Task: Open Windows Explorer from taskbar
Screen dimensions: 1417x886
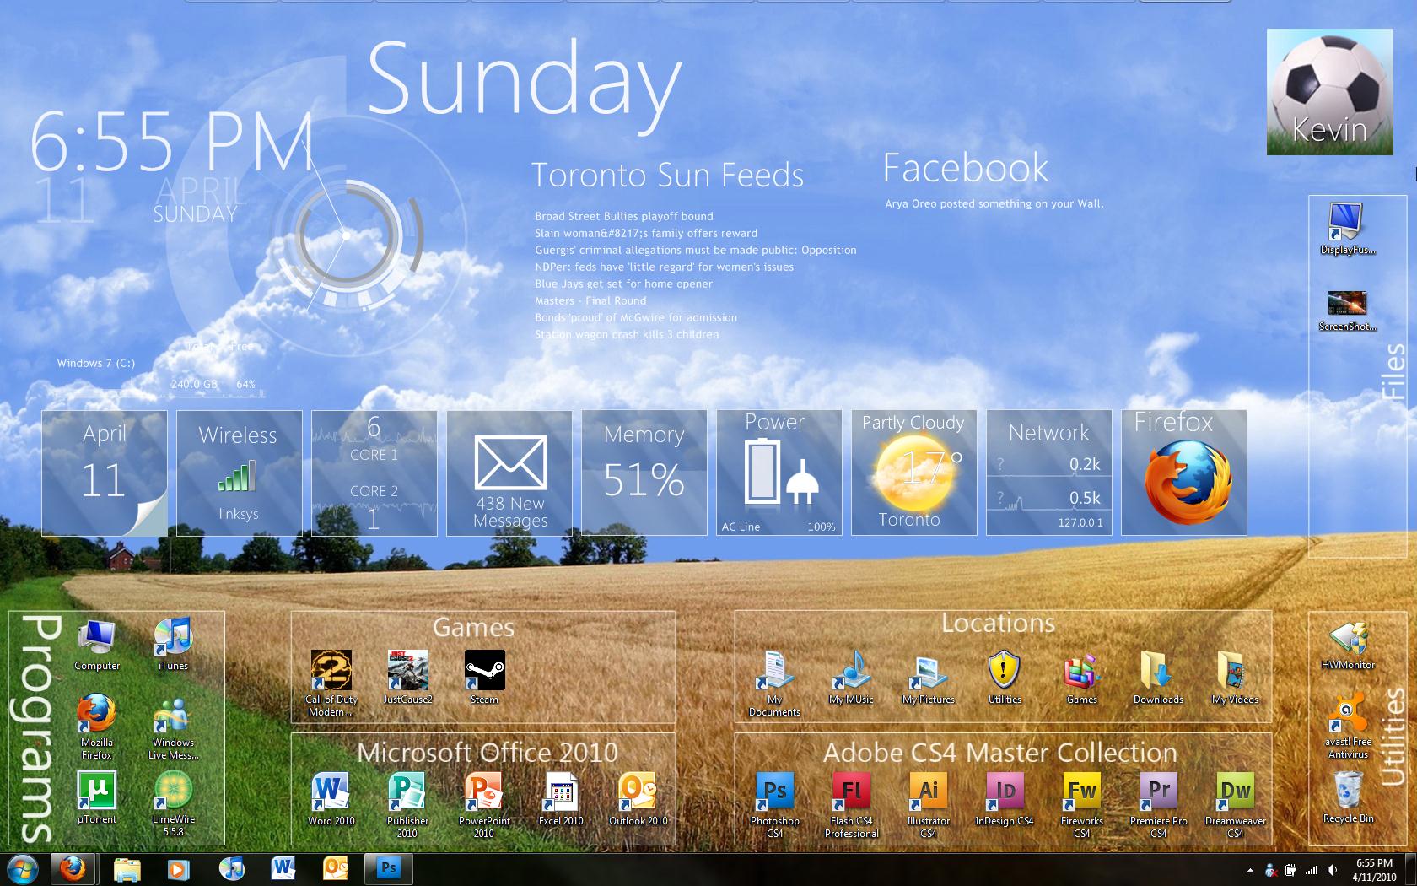Action: click(x=127, y=868)
